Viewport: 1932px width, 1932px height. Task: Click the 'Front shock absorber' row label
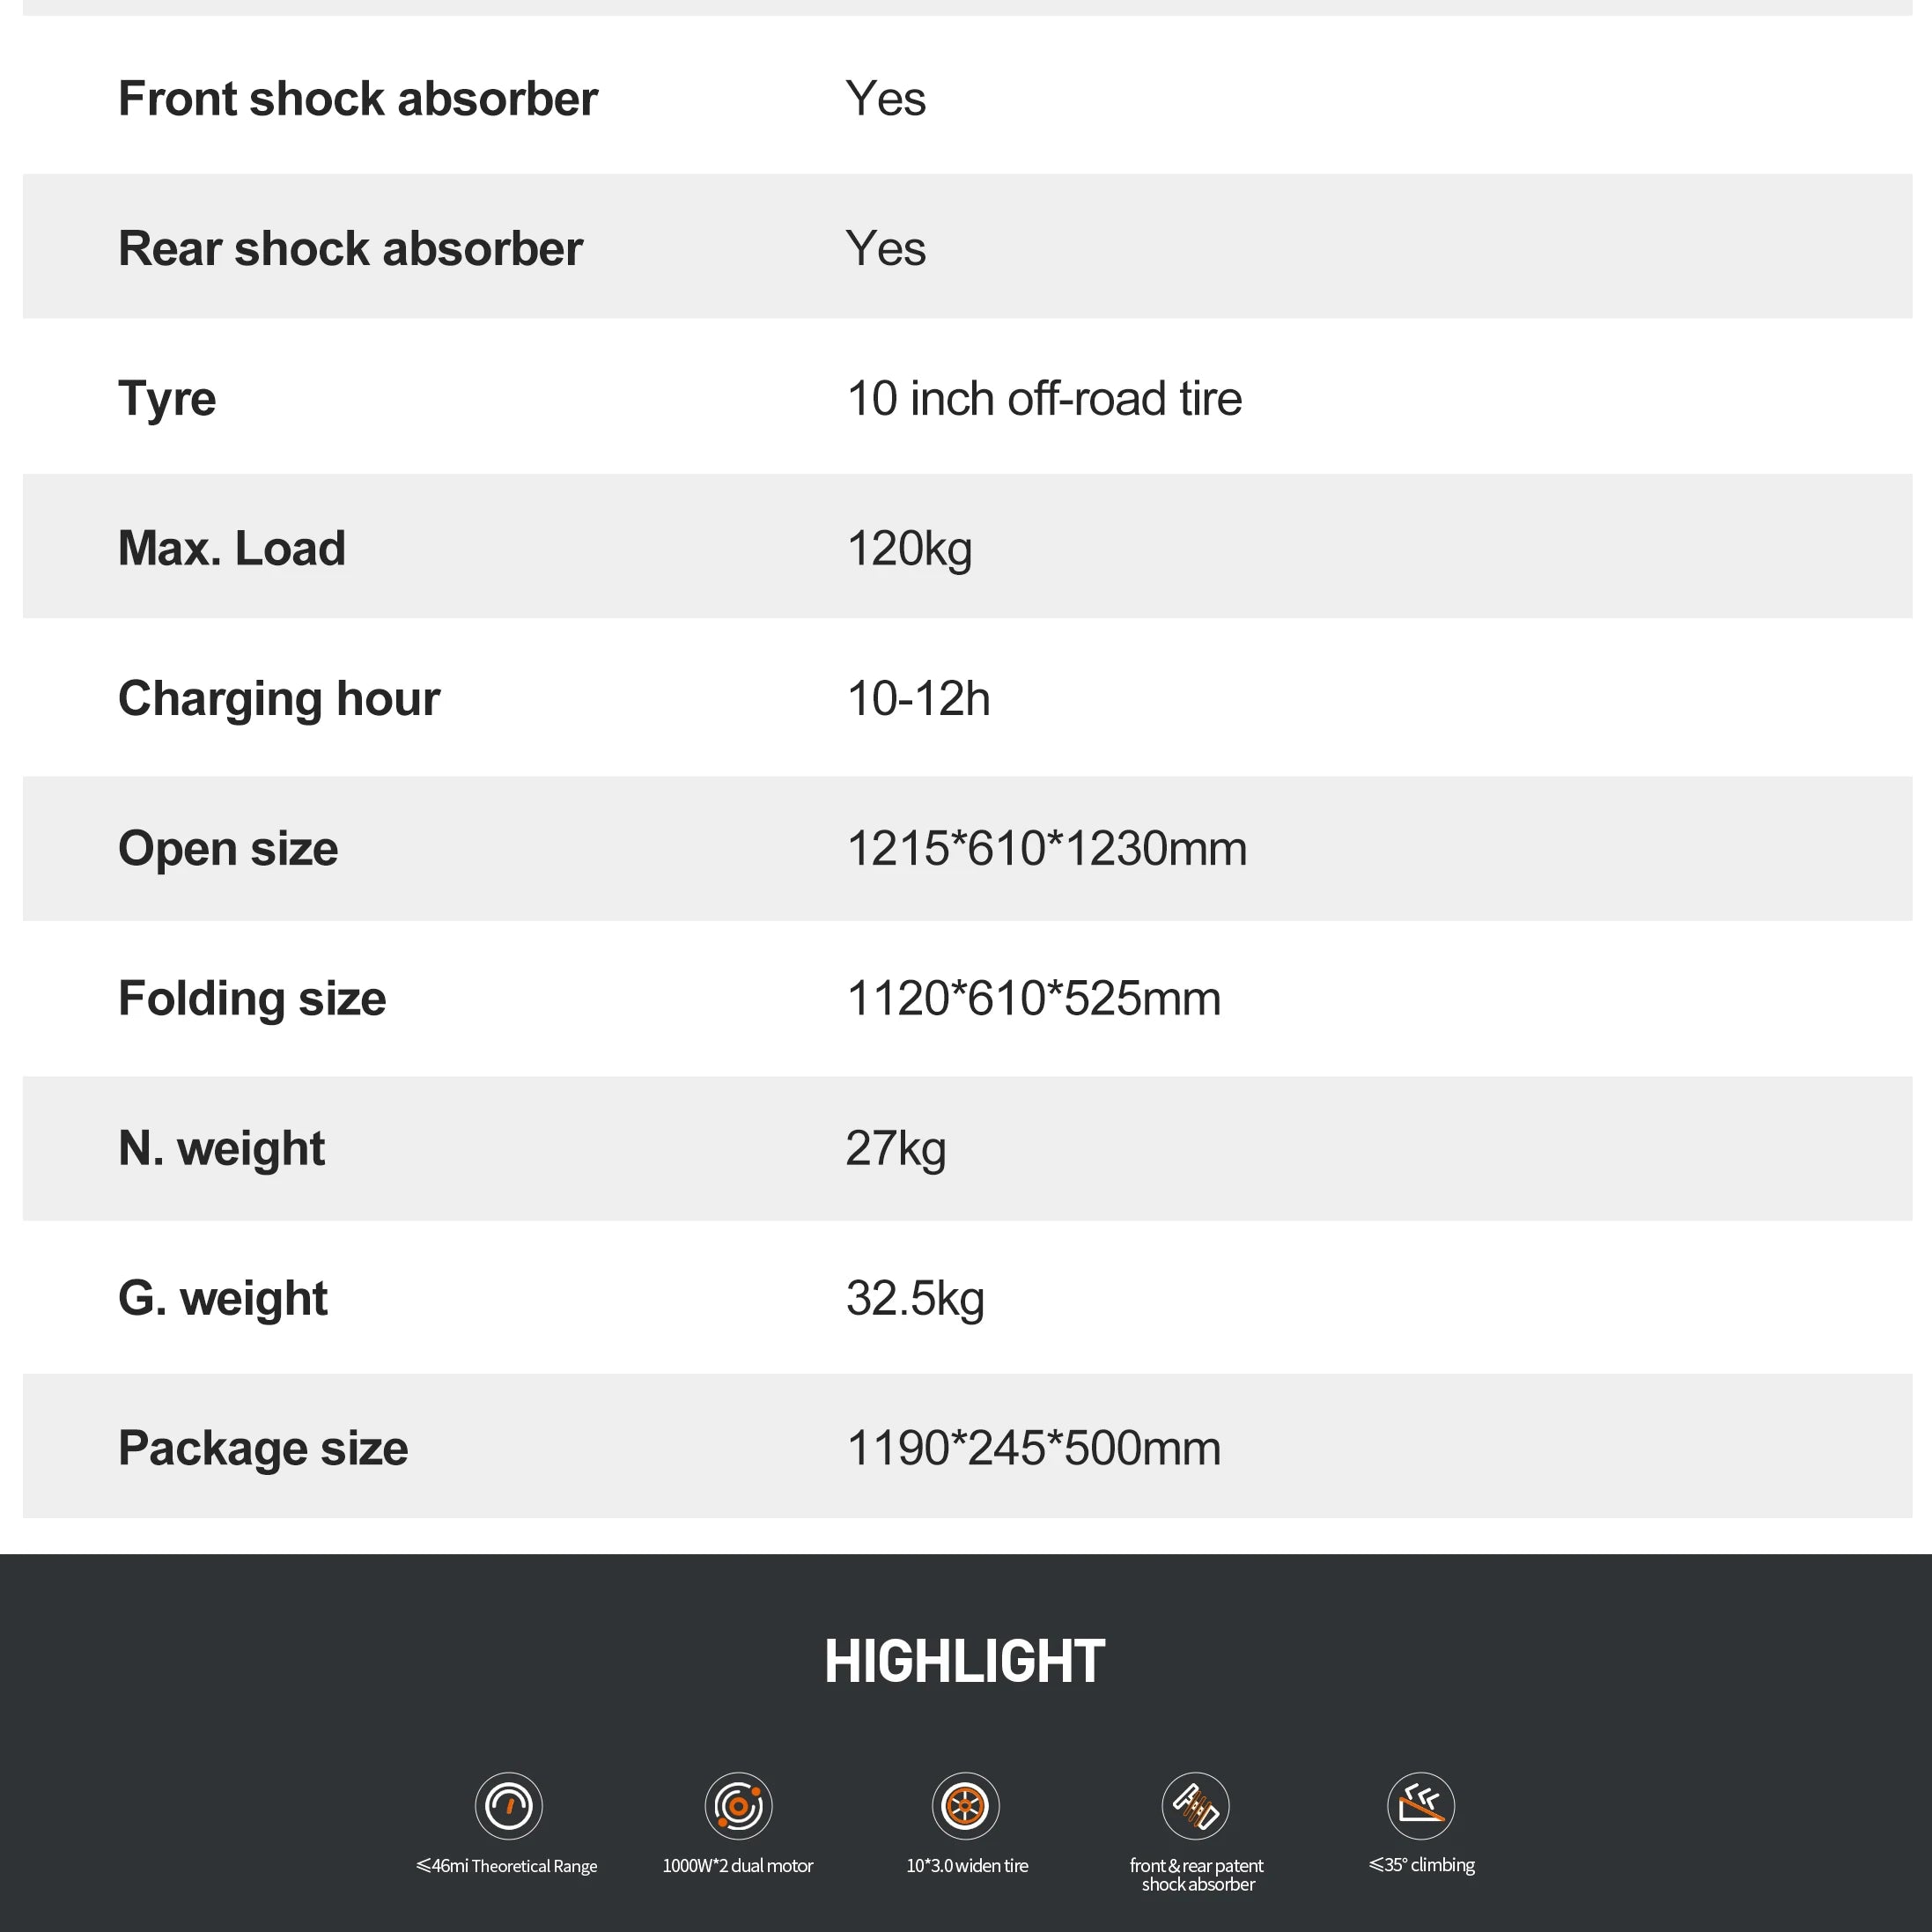tap(358, 99)
